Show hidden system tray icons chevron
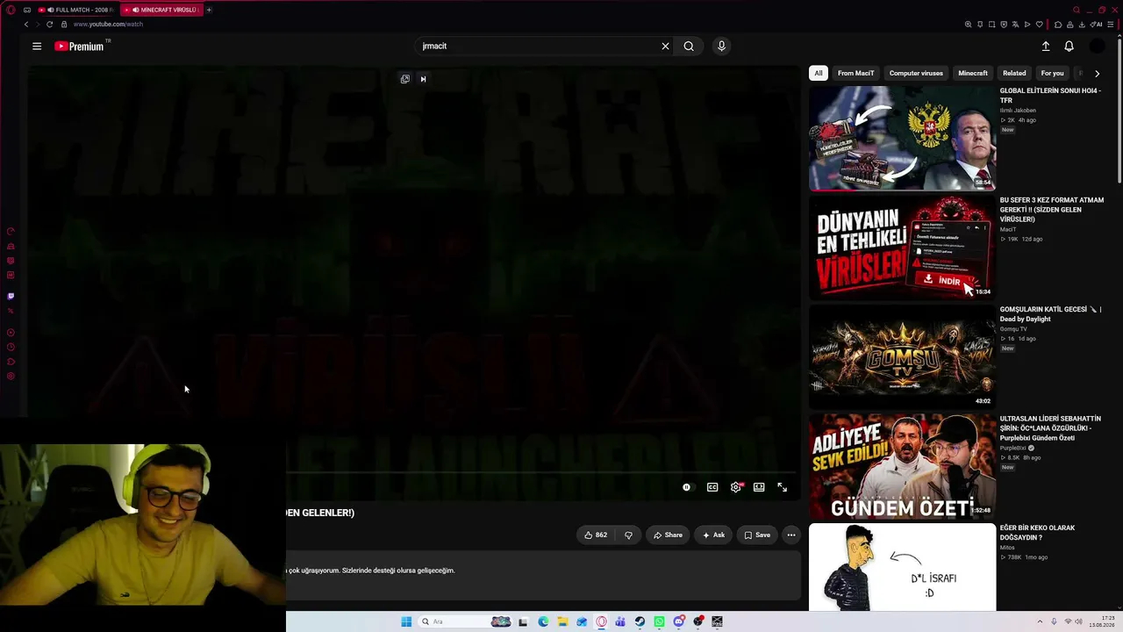The width and height of the screenshot is (1123, 632). [x=1040, y=622]
